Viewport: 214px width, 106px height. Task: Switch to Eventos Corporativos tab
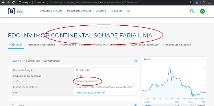pyautogui.click(x=145, y=45)
